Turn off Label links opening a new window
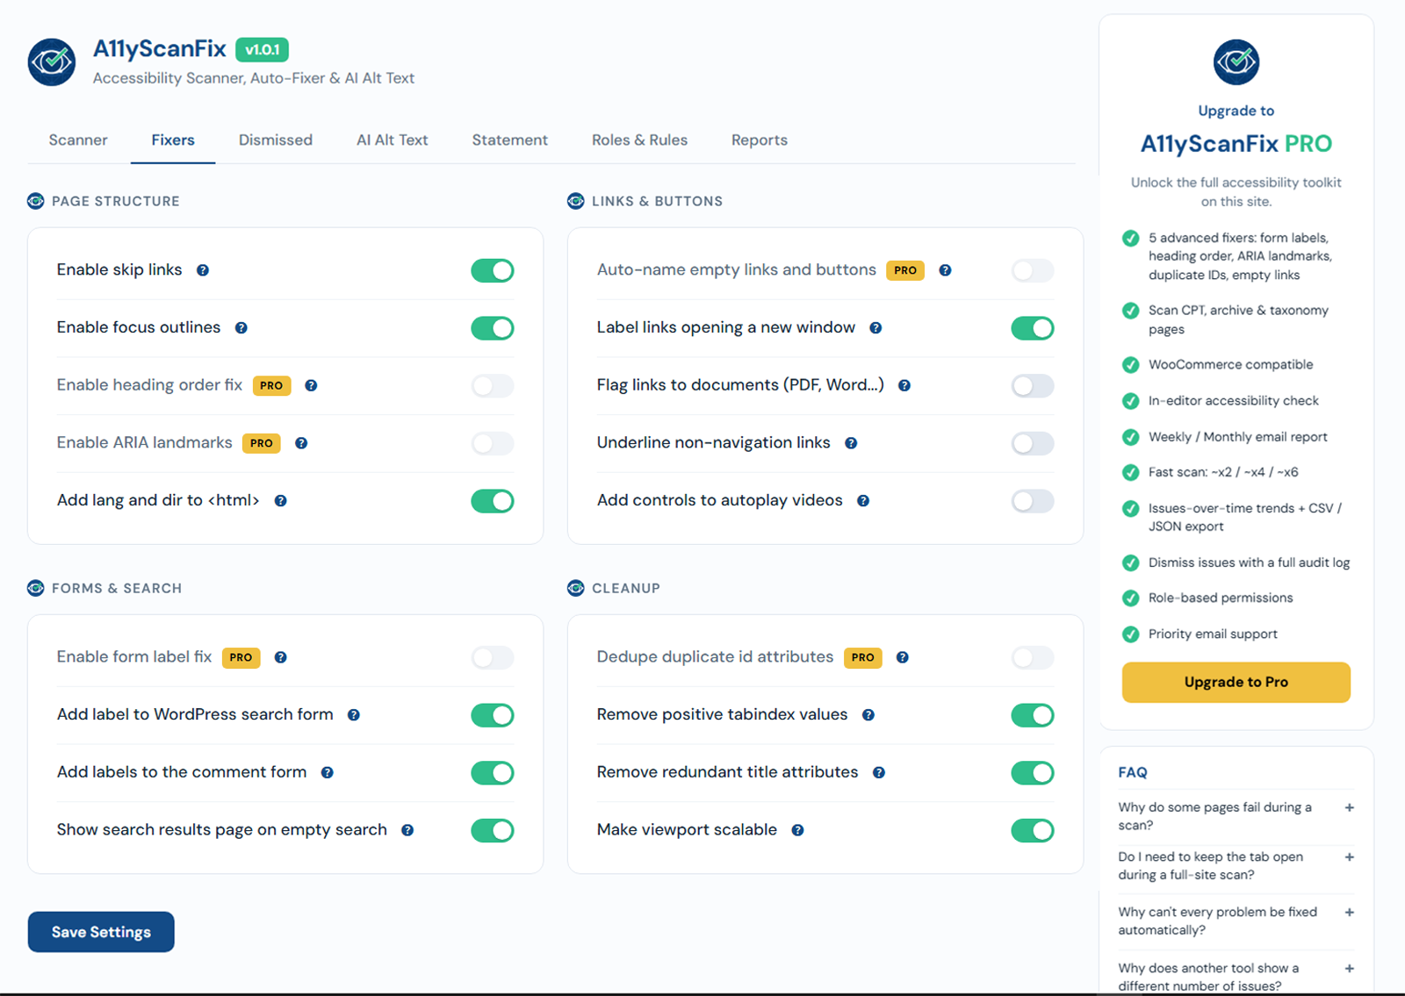Viewport: 1405px width, 996px height. (1033, 328)
